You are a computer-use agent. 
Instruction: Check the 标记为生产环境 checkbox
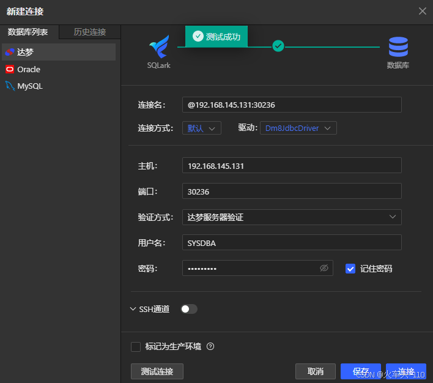[x=136, y=346]
